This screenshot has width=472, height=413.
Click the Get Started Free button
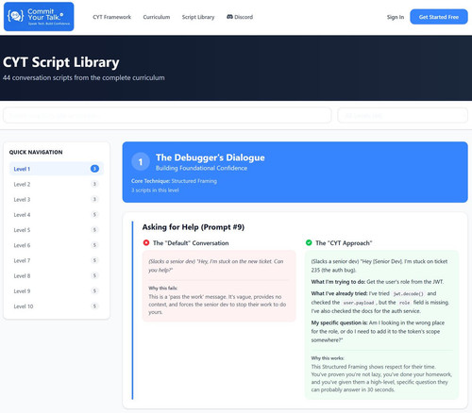439,17
